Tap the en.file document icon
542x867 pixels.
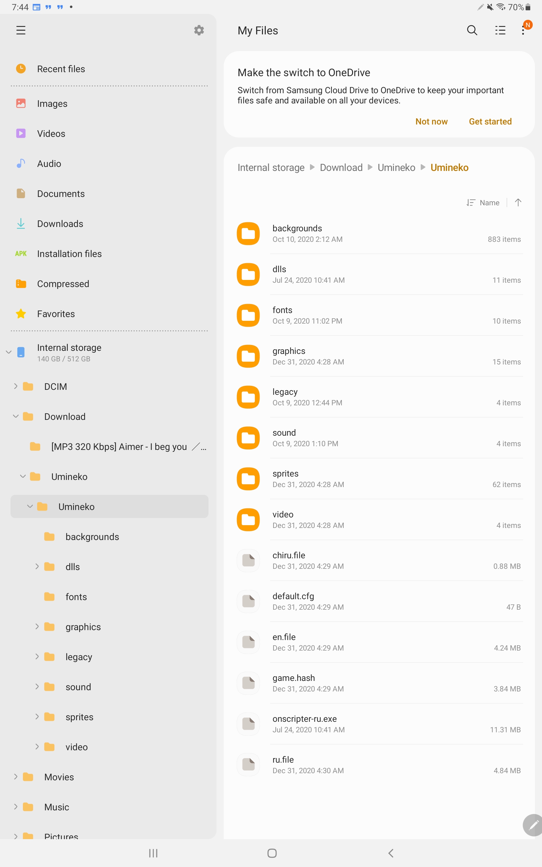point(248,643)
